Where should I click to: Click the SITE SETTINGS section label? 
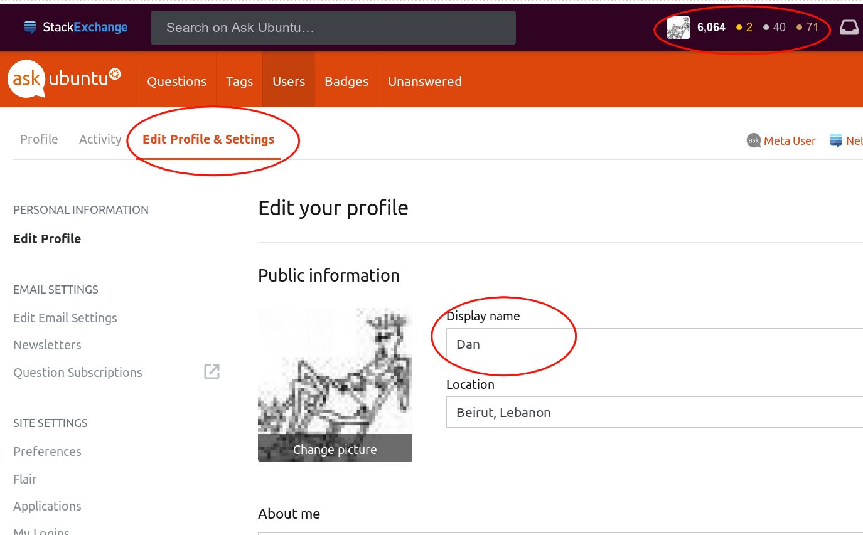(50, 423)
